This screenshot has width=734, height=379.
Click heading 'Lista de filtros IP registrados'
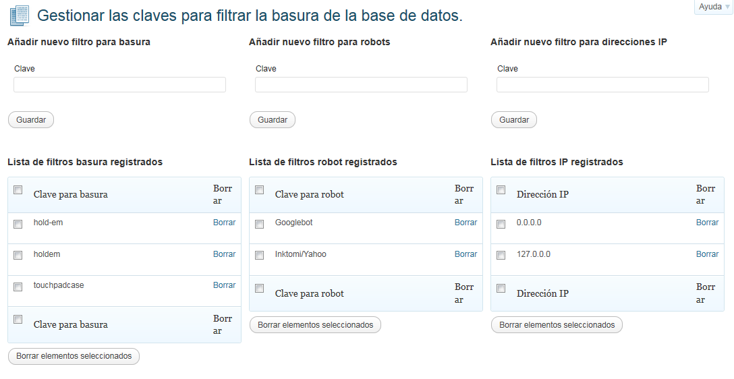(x=557, y=162)
